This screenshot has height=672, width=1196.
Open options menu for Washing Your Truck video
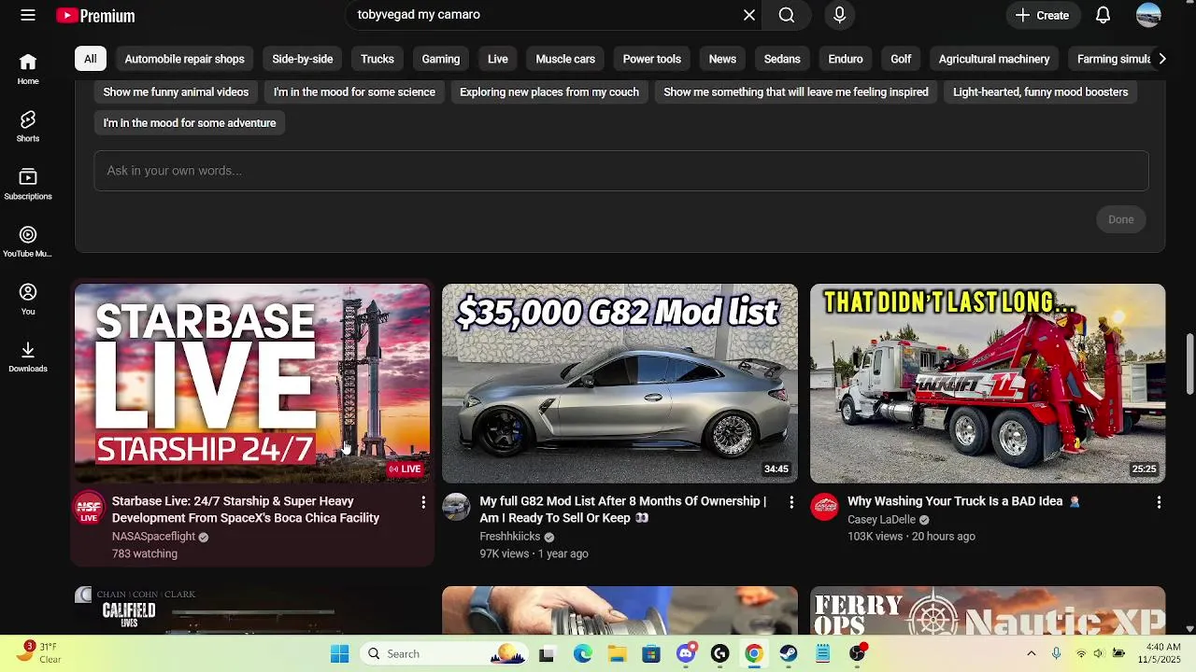point(1159,502)
